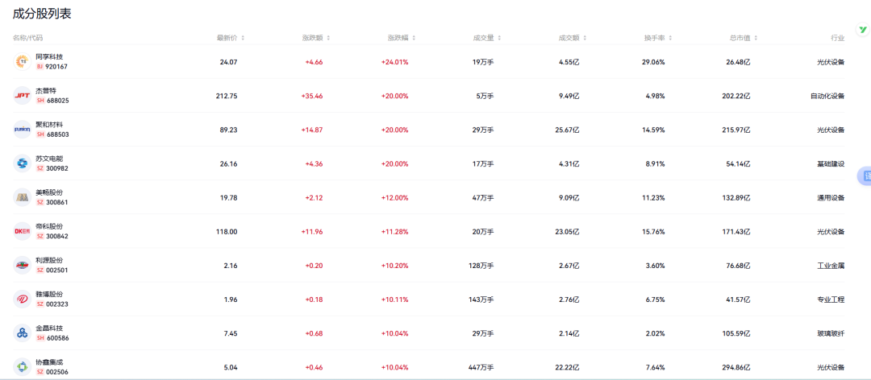Click the 聚和材料 logo icon
This screenshot has width=871, height=380.
[x=22, y=130]
